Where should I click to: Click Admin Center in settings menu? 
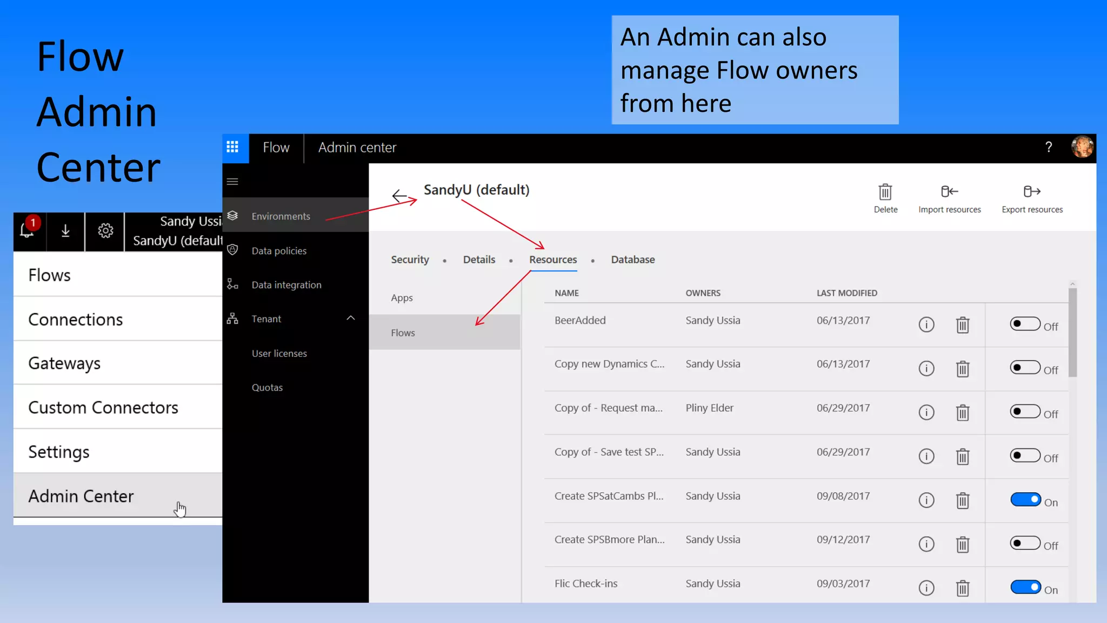tap(118, 496)
